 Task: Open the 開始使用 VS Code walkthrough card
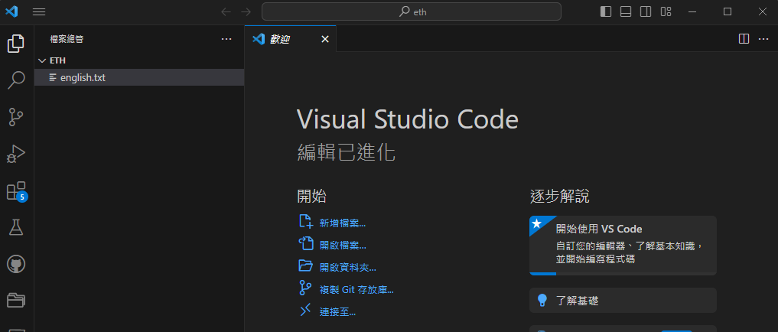coord(623,245)
